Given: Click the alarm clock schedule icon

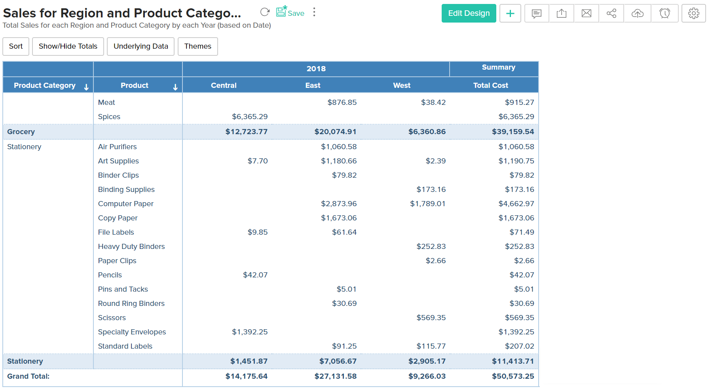Looking at the screenshot, I should (664, 13).
